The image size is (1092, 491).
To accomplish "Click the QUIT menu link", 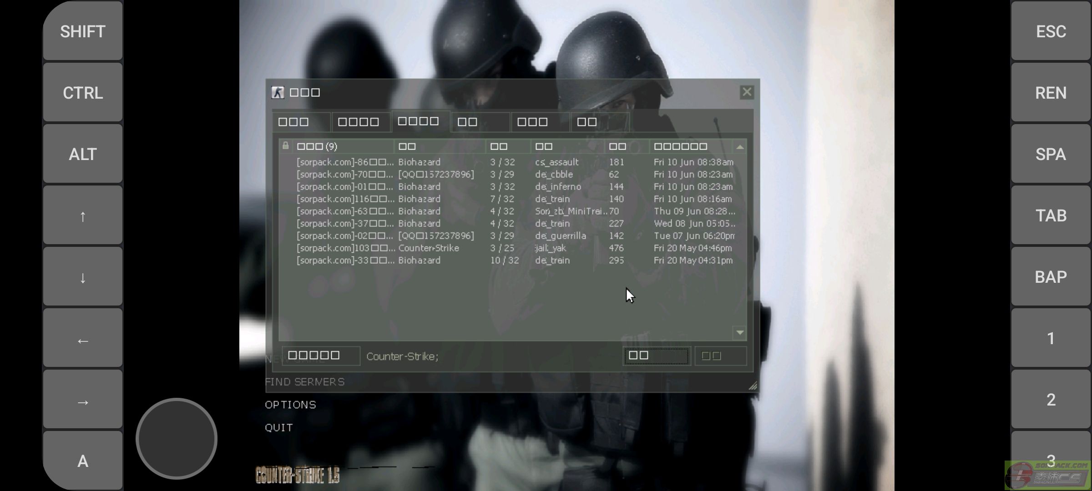I will pos(279,428).
